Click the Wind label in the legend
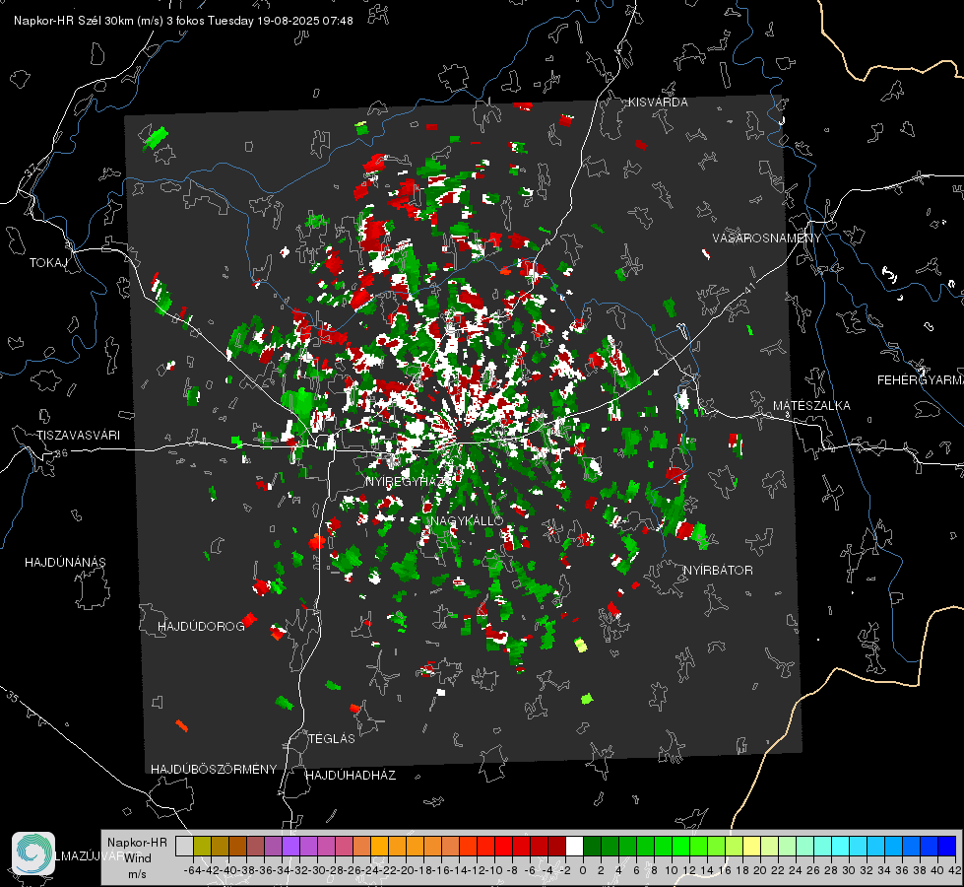Image resolution: width=964 pixels, height=887 pixels. click(x=138, y=857)
